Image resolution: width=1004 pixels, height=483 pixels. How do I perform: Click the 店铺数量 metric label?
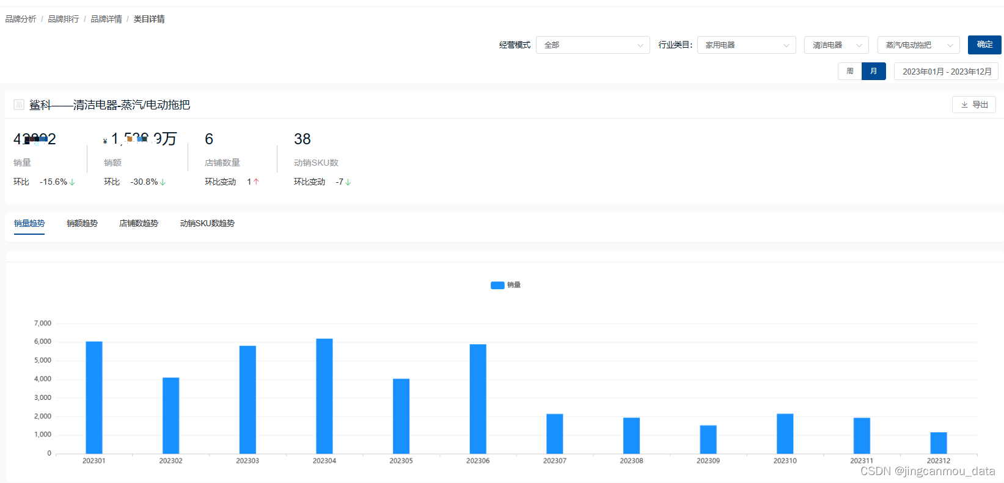[222, 163]
